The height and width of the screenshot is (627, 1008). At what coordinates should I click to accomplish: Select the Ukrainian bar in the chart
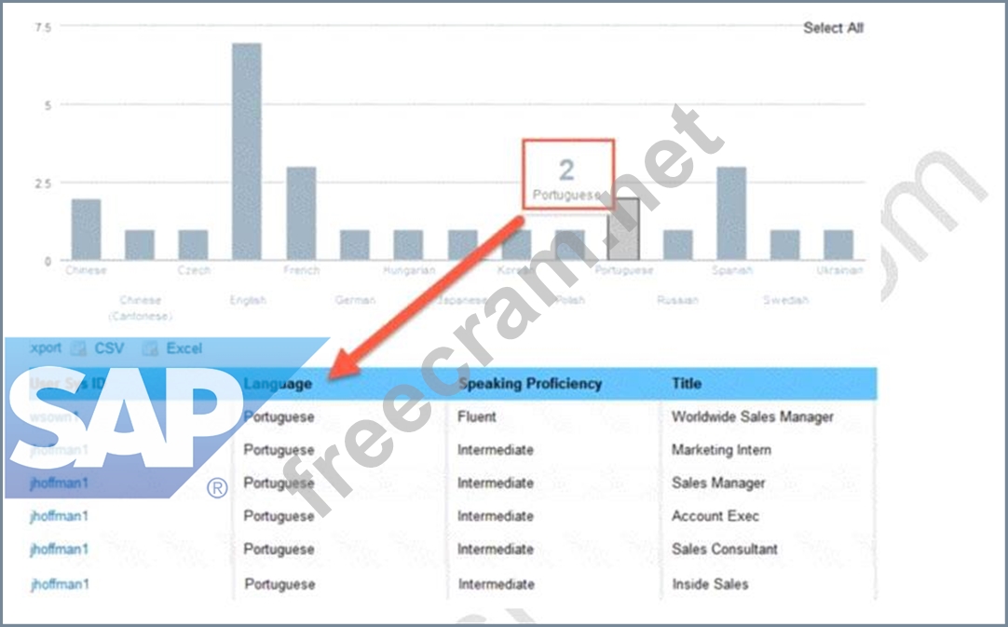click(x=838, y=245)
